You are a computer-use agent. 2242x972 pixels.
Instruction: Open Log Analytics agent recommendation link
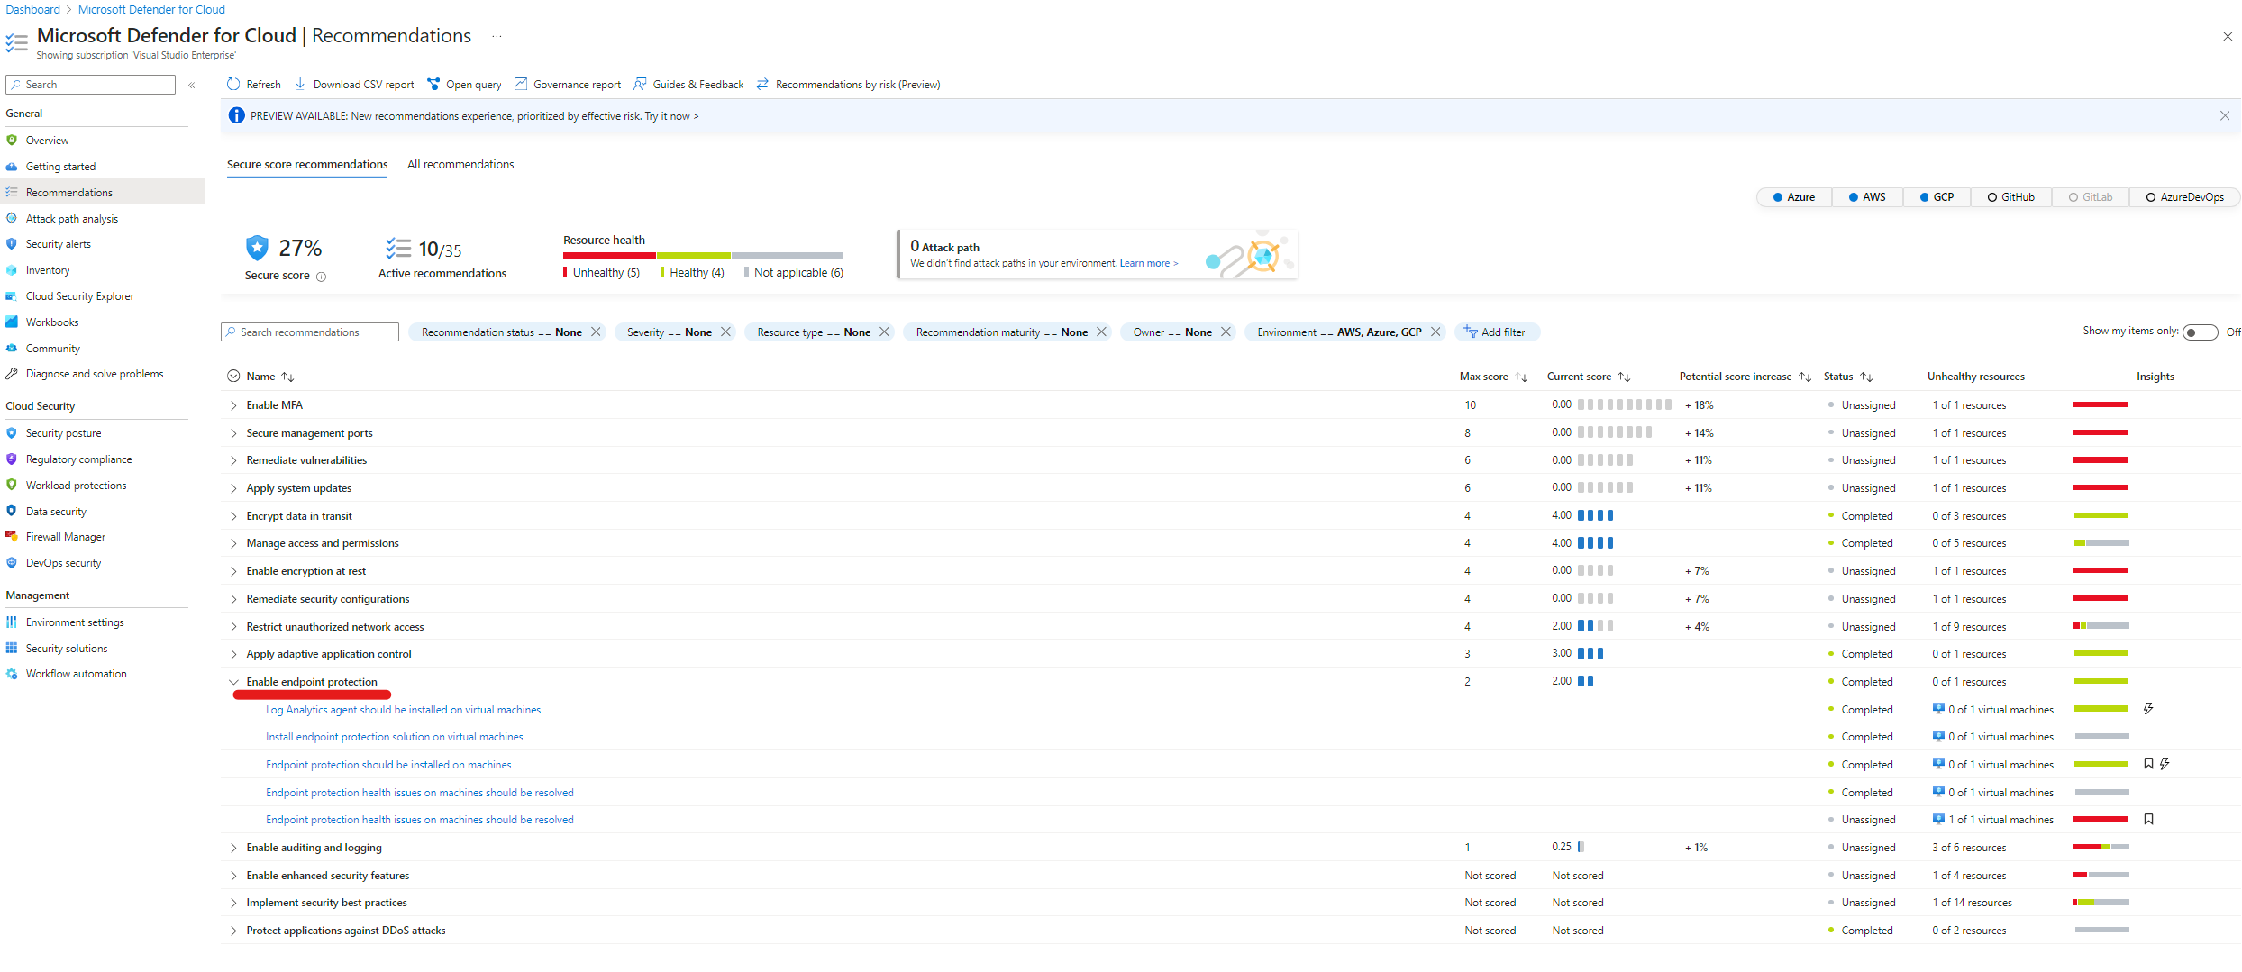tap(403, 710)
